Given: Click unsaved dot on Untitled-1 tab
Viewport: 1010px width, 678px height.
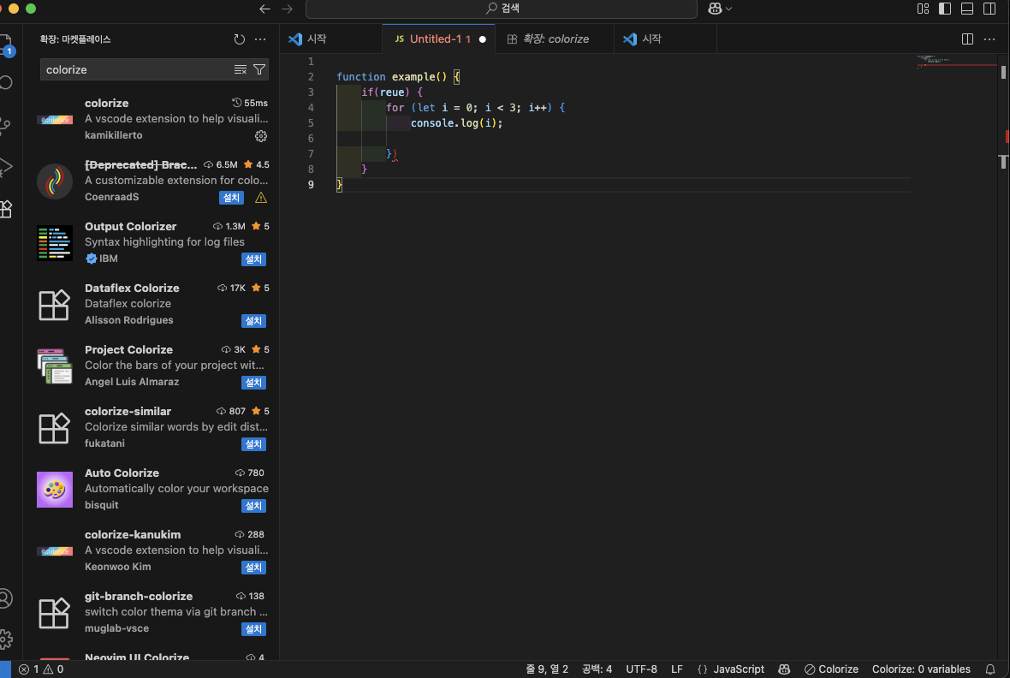Looking at the screenshot, I should (x=483, y=39).
